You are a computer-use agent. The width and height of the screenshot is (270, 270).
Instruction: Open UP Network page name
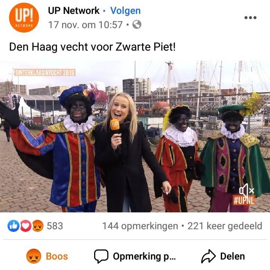tap(73, 11)
